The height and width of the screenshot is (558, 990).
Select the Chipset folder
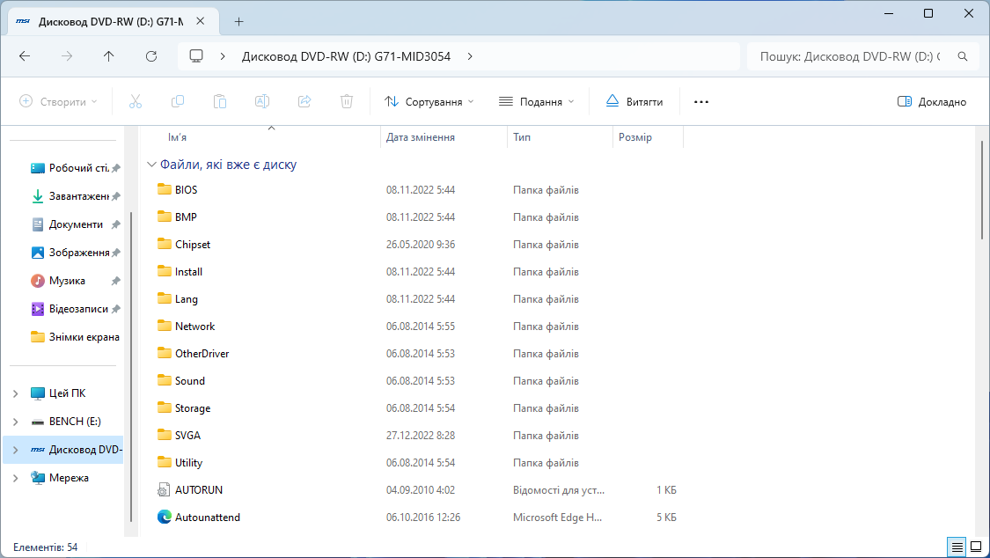[x=193, y=245]
